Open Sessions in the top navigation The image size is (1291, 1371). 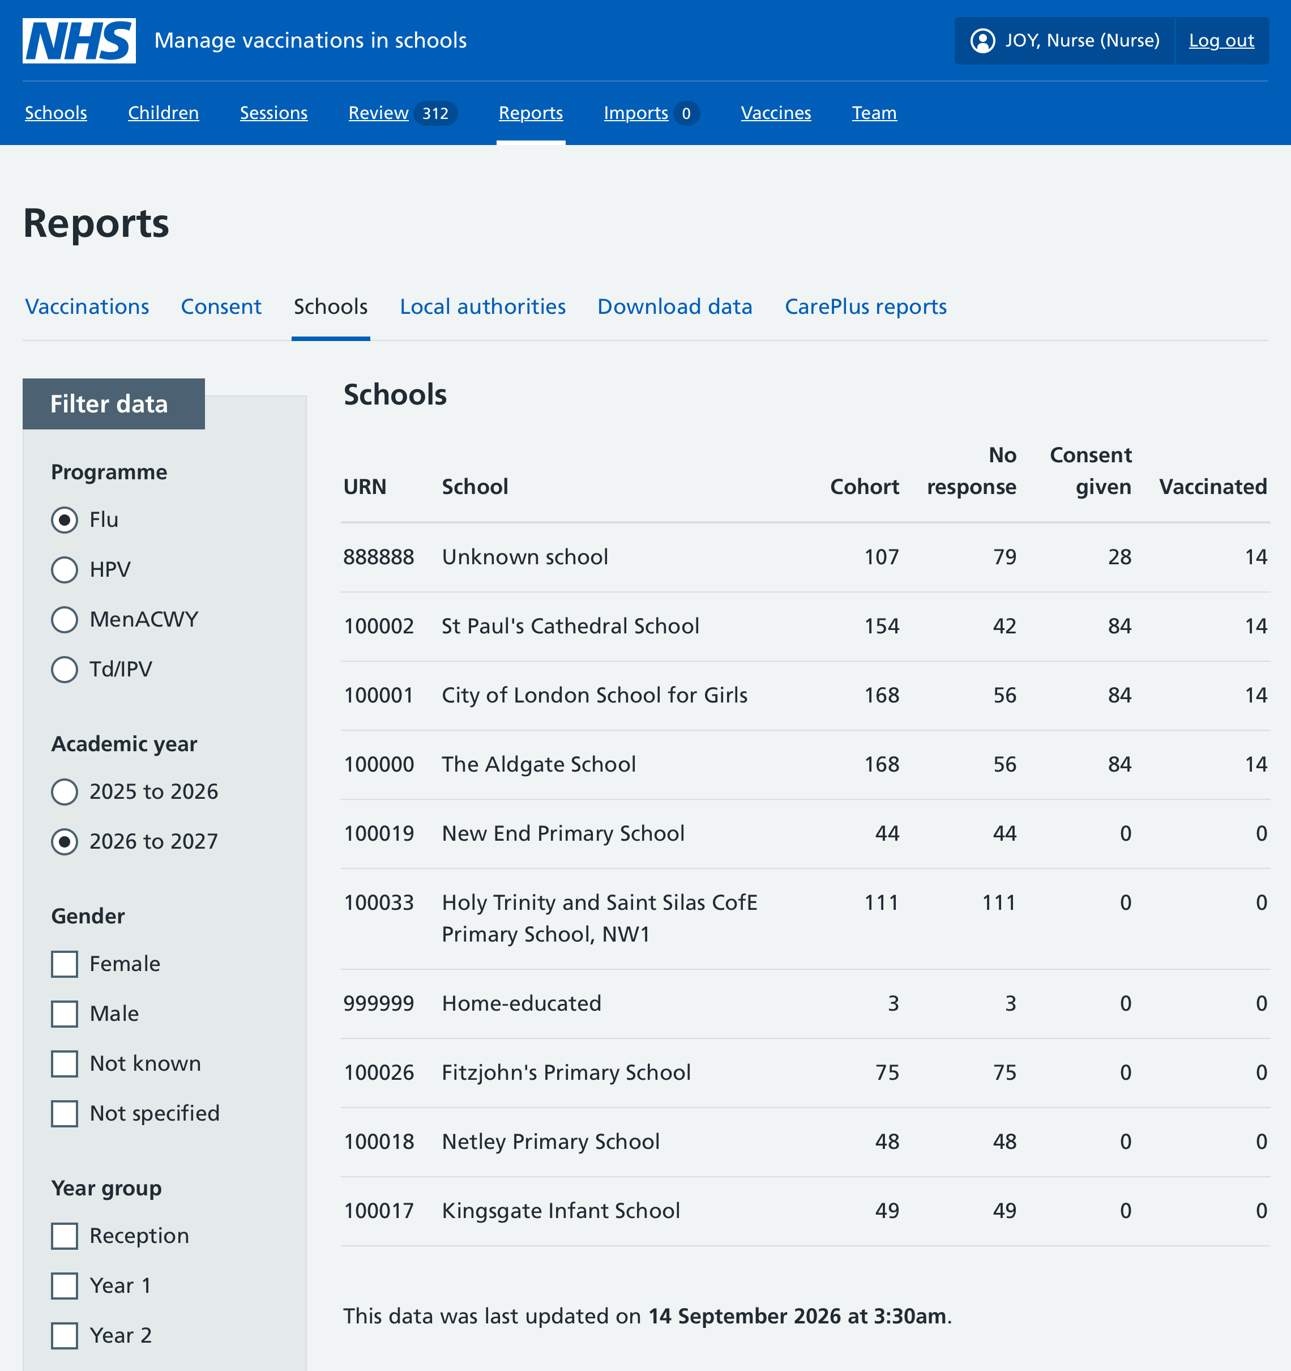click(x=273, y=112)
